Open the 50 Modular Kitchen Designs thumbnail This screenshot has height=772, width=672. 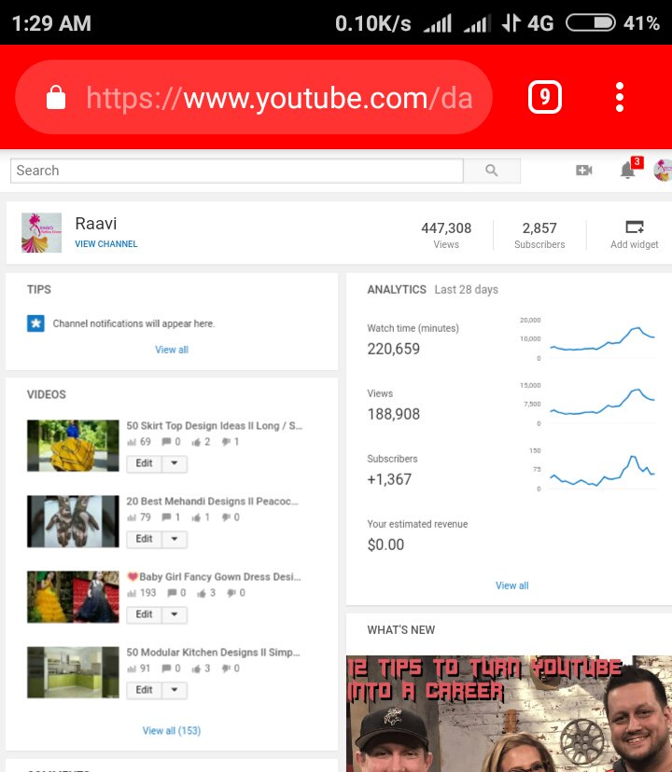pyautogui.click(x=73, y=672)
